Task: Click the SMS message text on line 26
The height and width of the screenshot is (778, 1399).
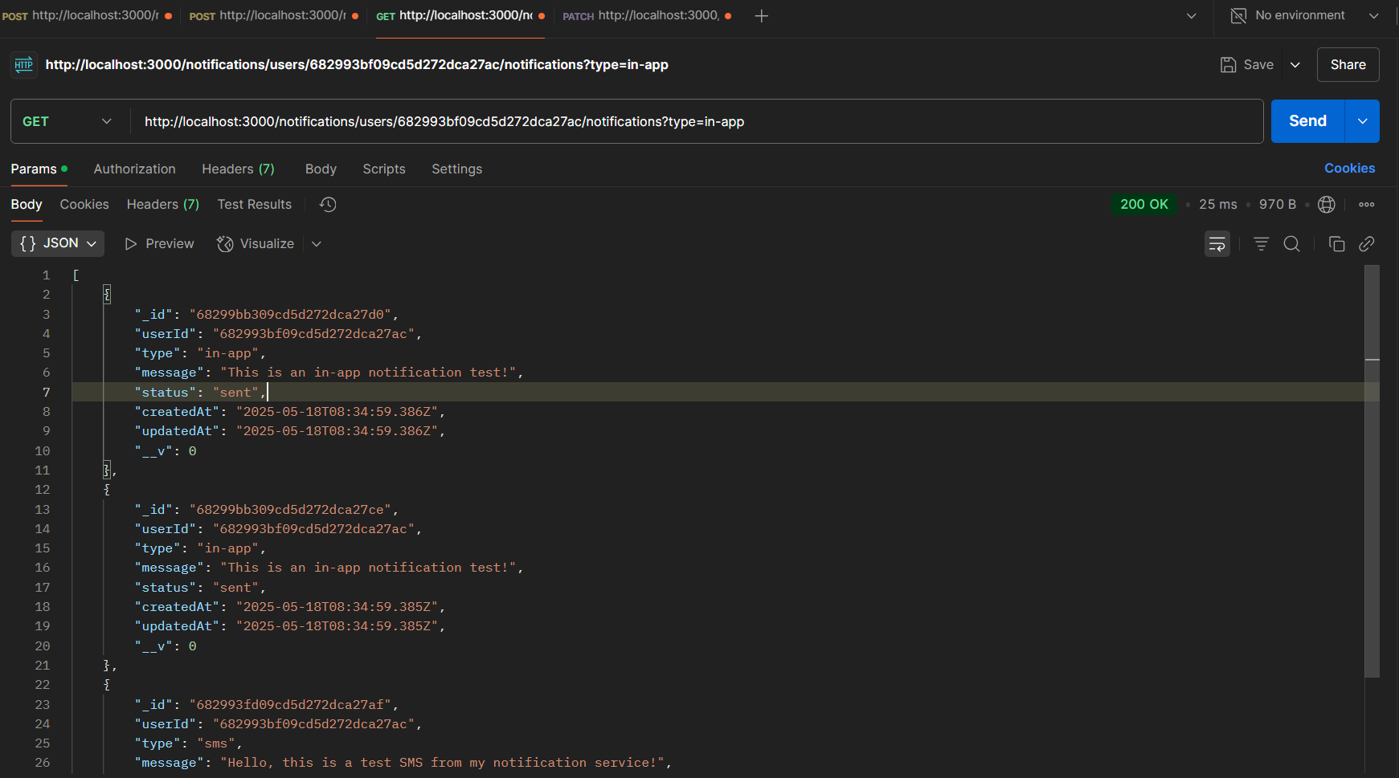Action: [443, 763]
